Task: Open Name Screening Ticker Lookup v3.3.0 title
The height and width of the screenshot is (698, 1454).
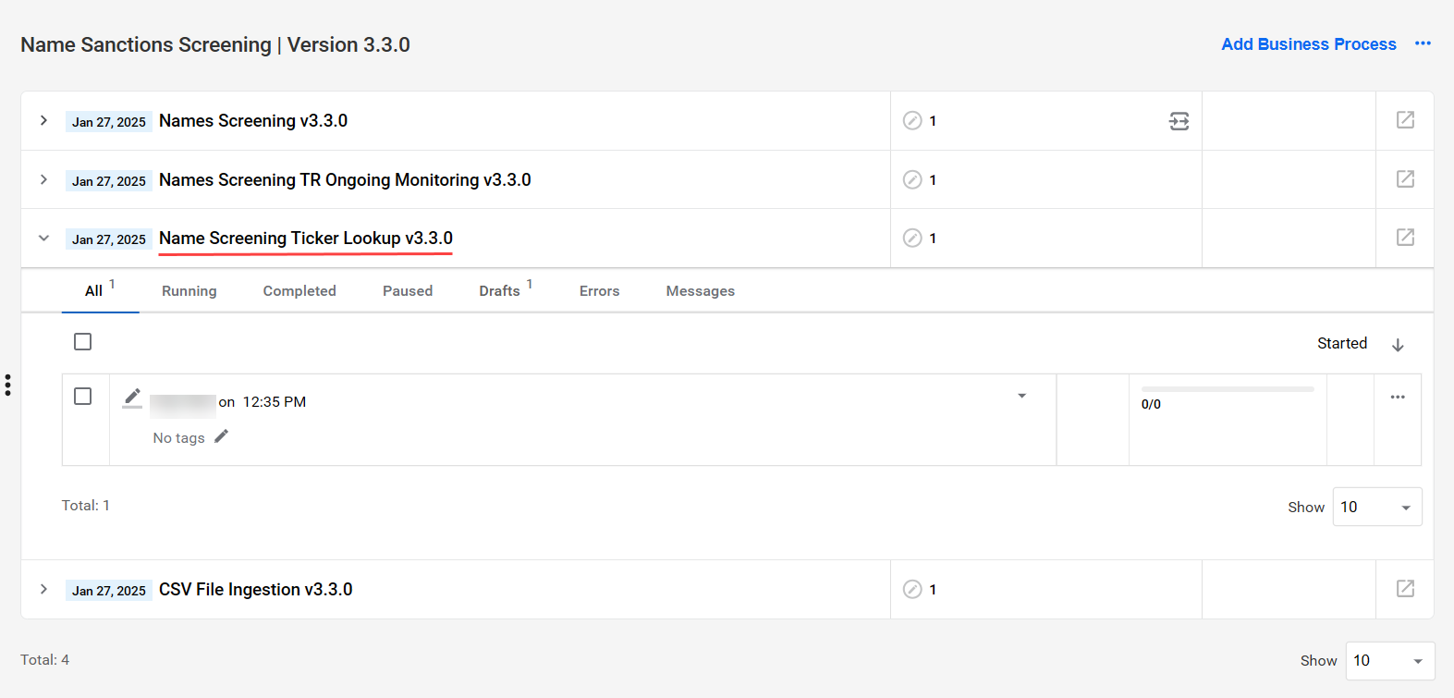Action: 306,238
